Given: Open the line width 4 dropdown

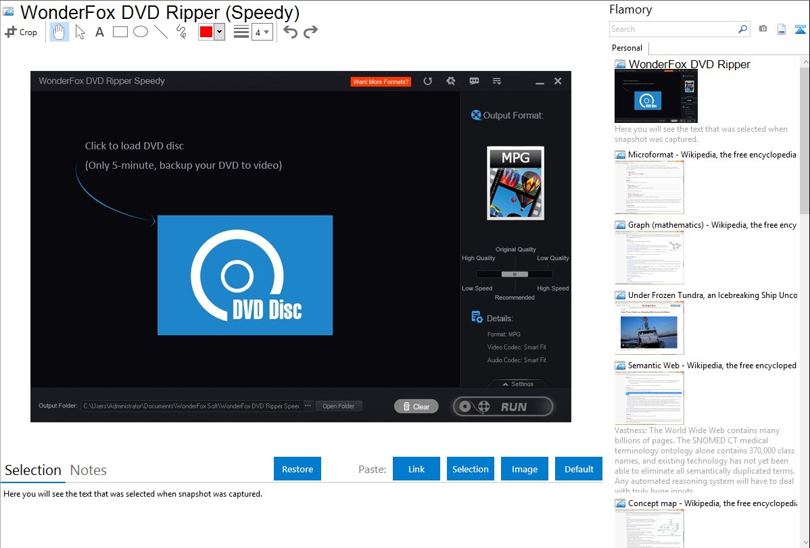Looking at the screenshot, I should (x=262, y=32).
